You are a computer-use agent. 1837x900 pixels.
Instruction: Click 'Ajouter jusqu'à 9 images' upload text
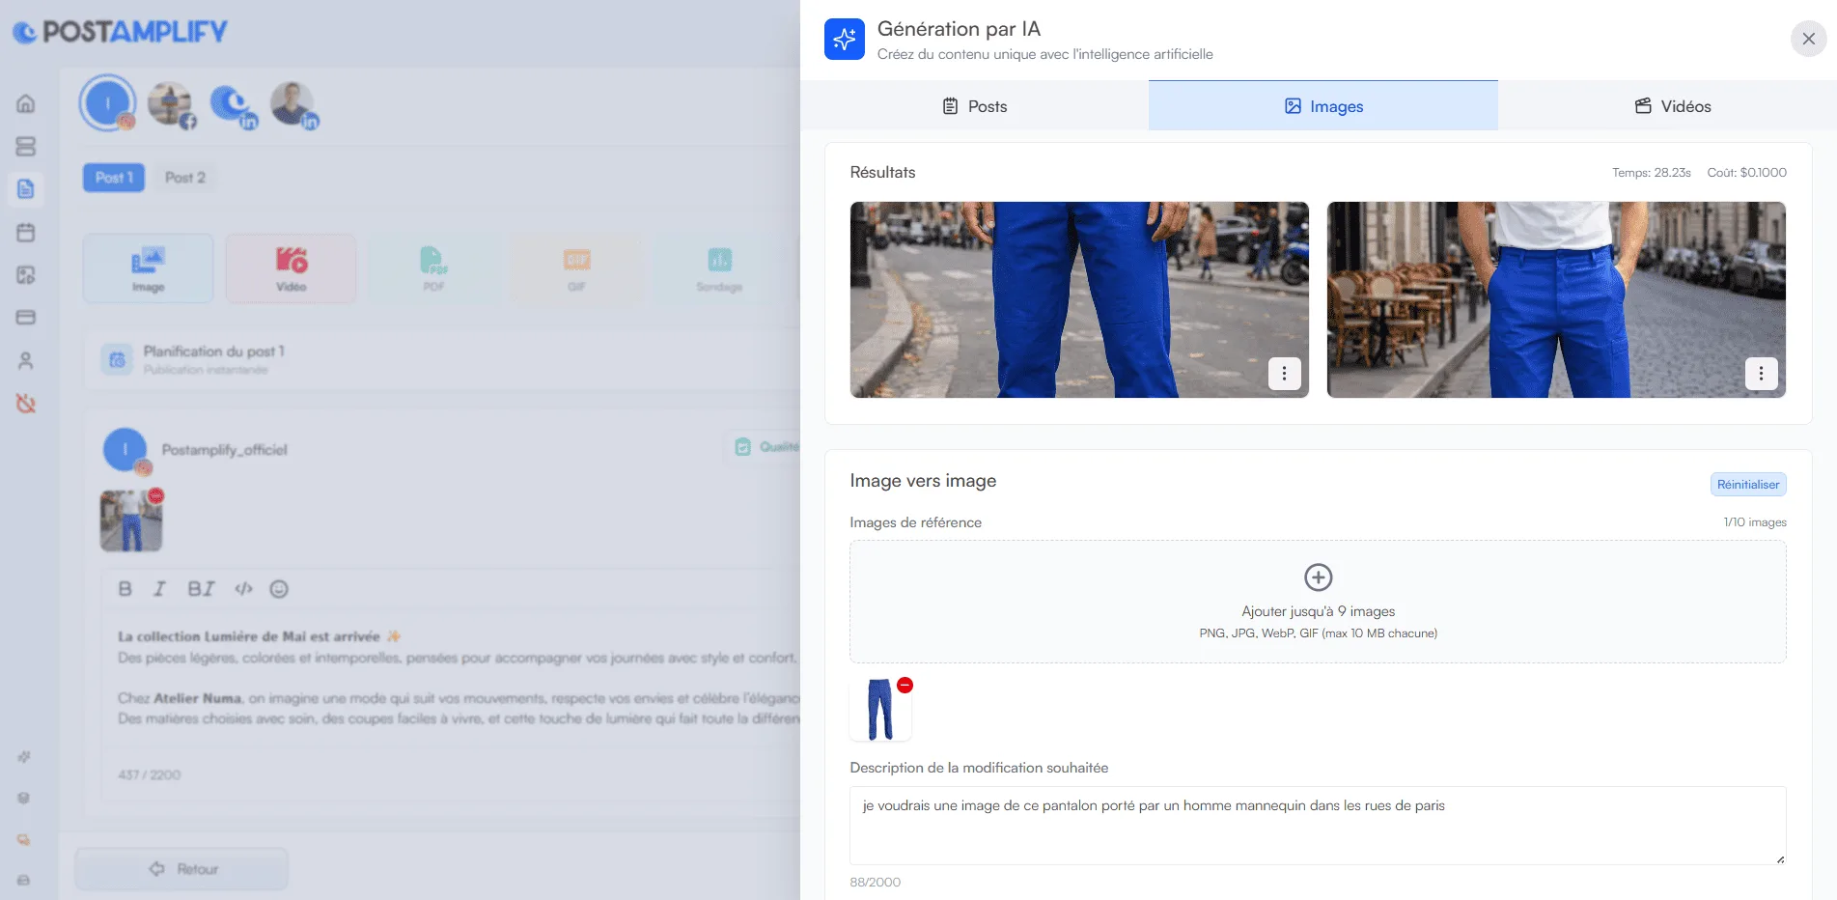(1318, 611)
